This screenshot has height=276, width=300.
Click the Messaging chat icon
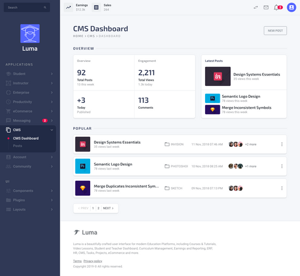[x=8, y=120]
